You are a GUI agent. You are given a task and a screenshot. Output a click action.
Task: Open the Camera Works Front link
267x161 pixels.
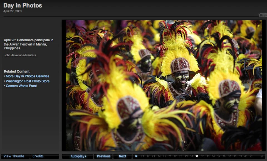click(21, 86)
